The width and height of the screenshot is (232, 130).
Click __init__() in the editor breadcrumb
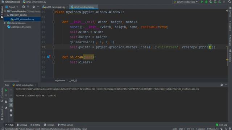pos(73,81)
